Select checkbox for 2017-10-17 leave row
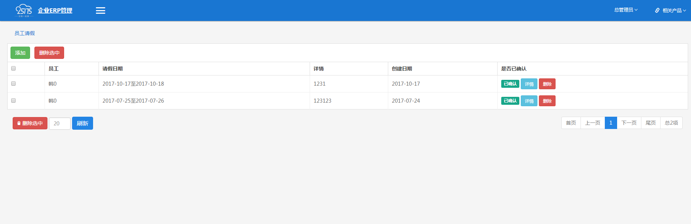The height and width of the screenshot is (224, 691). click(13, 83)
